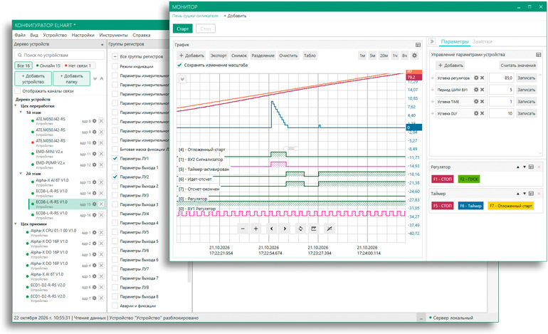Open settings gear for device адр 8
Image resolution: width=548 pixels, height=334 pixels.
(x=94, y=121)
